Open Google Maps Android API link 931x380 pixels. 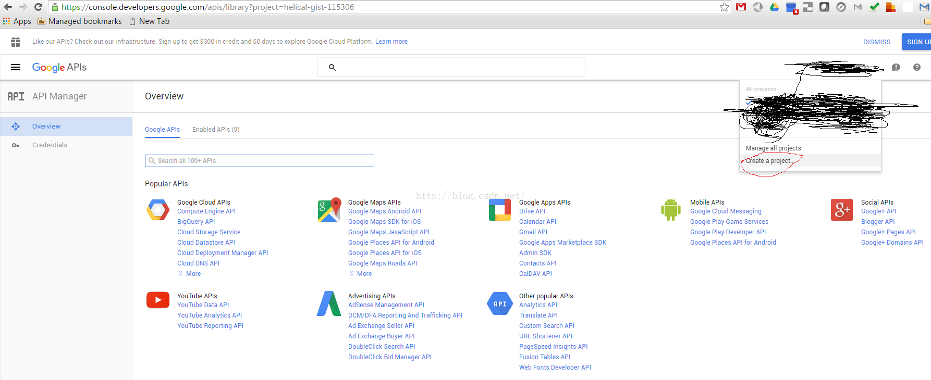(x=385, y=211)
